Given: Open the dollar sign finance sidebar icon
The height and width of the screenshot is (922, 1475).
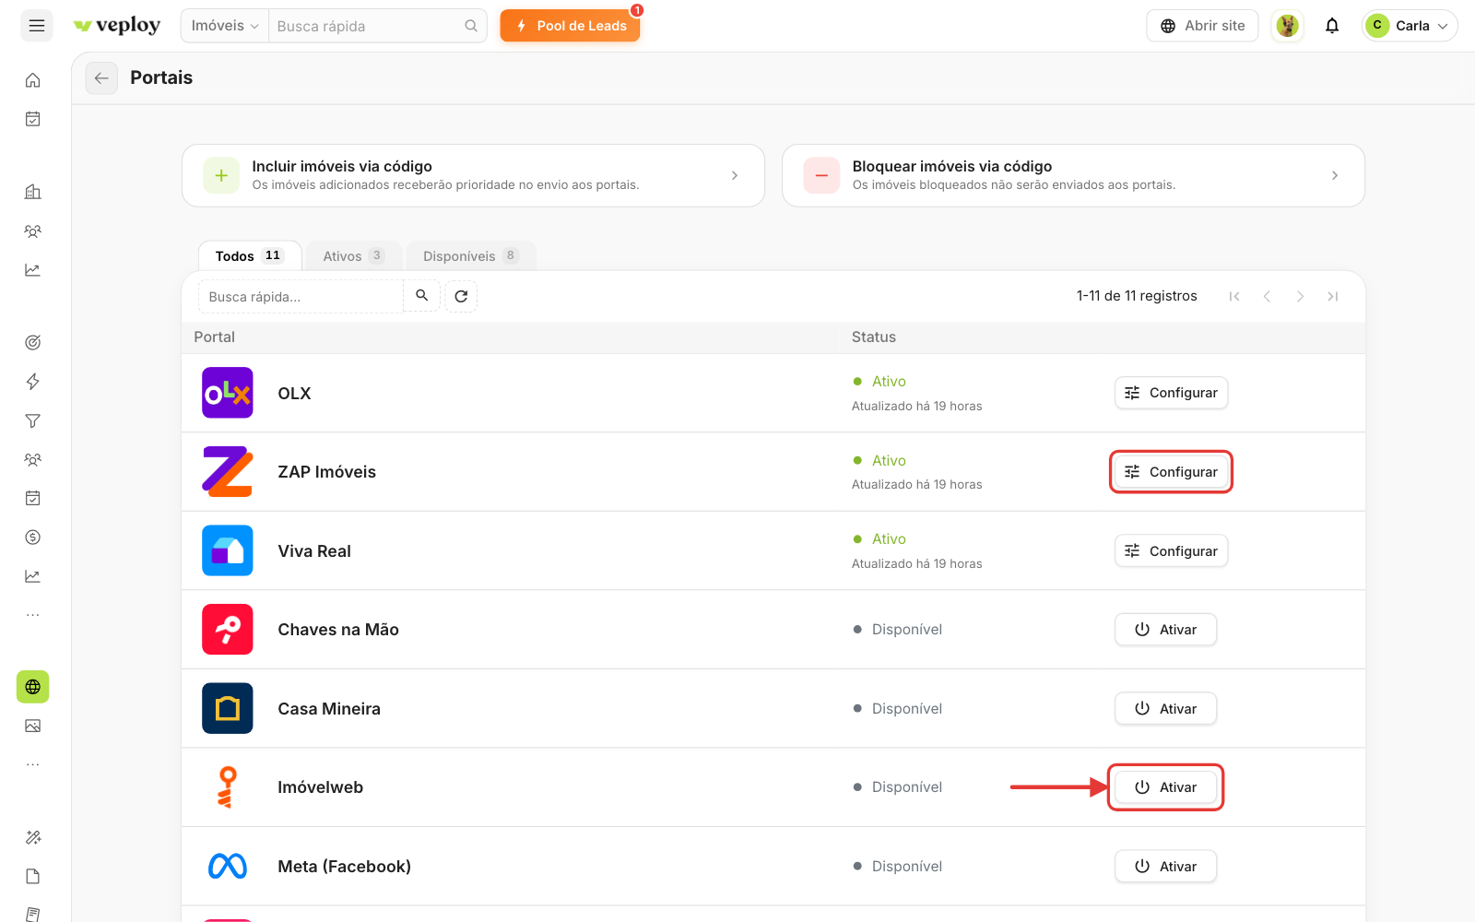Looking at the screenshot, I should click(x=33, y=538).
